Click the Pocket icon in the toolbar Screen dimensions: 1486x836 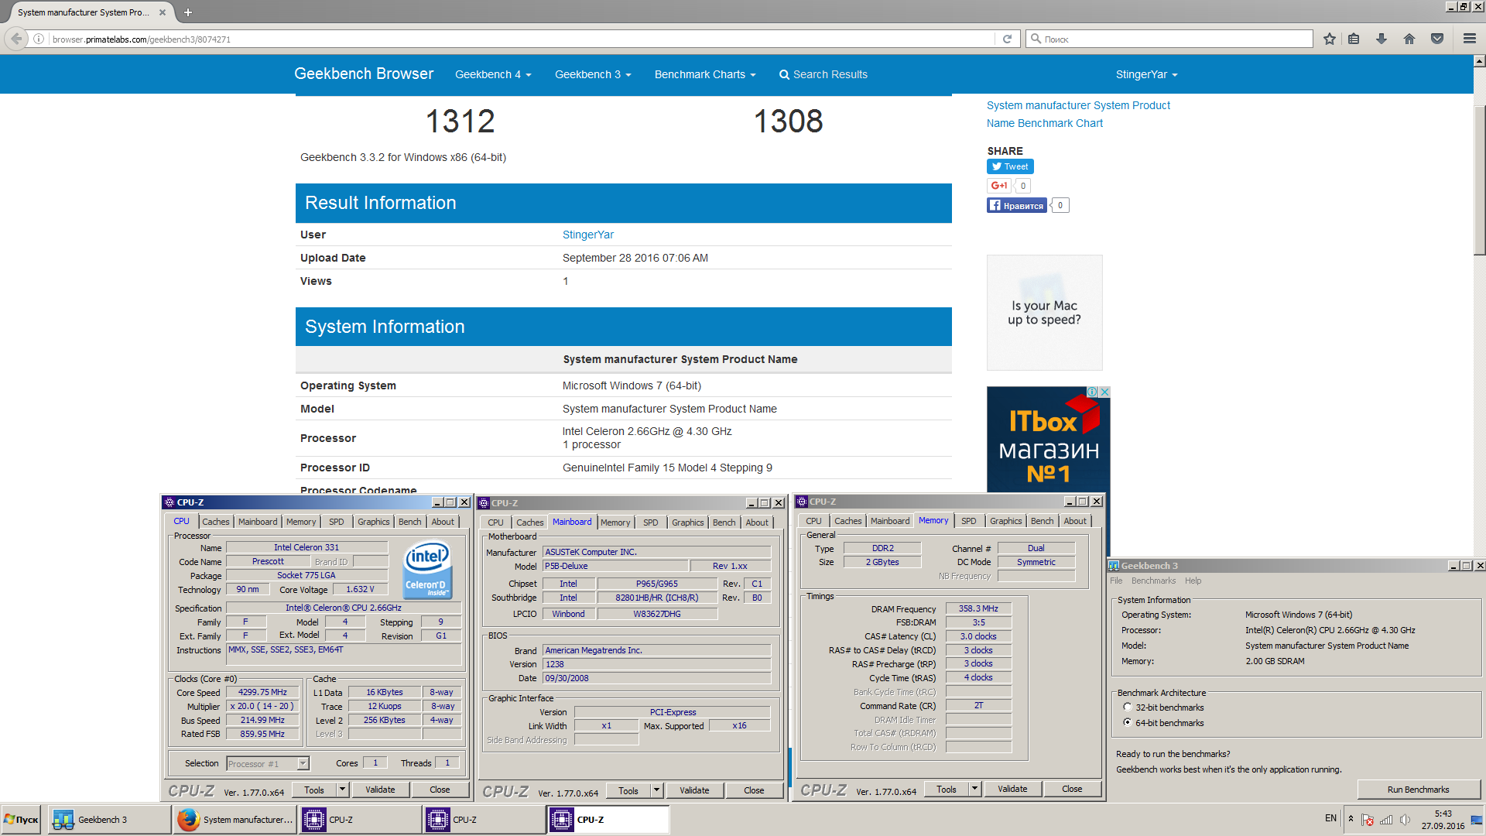click(1437, 39)
